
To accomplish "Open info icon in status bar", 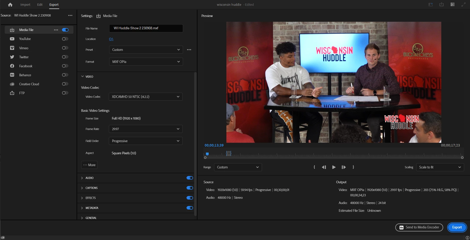I will 467,238.
